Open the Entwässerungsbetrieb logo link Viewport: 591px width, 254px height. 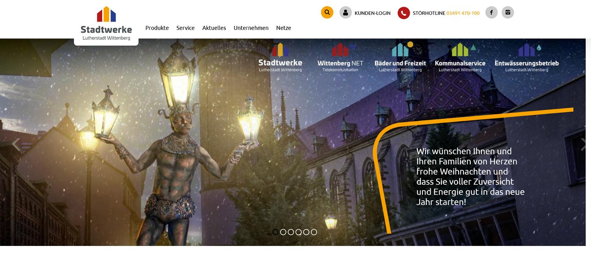[x=527, y=57]
